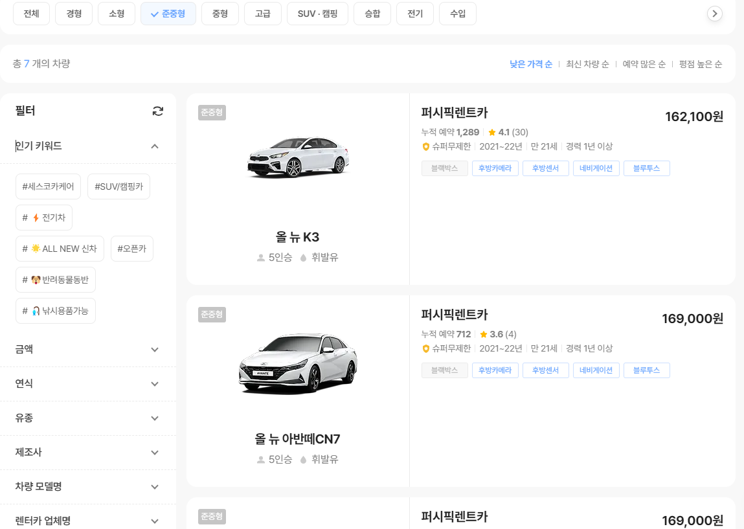The image size is (744, 529).
Task: Select the 전기 category tab
Action: 415,14
